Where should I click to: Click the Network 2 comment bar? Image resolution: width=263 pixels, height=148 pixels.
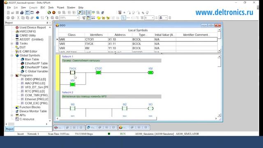tap(111, 97)
